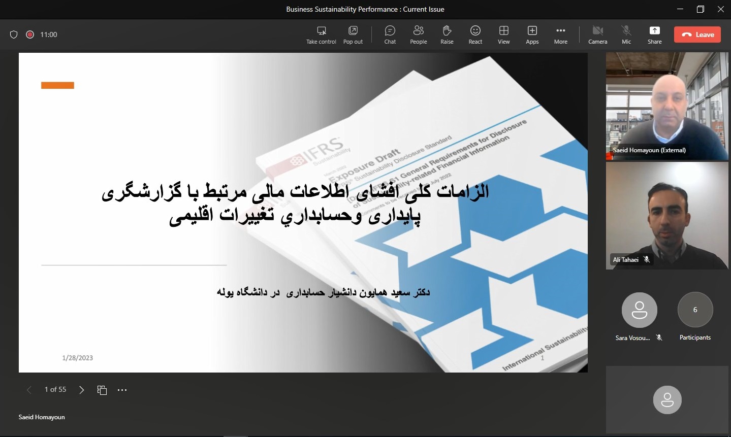The height and width of the screenshot is (437, 731).
Task: Leave the meeting
Action: [697, 35]
